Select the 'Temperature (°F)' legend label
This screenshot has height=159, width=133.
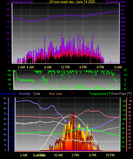pyautogui.click(x=100, y=94)
